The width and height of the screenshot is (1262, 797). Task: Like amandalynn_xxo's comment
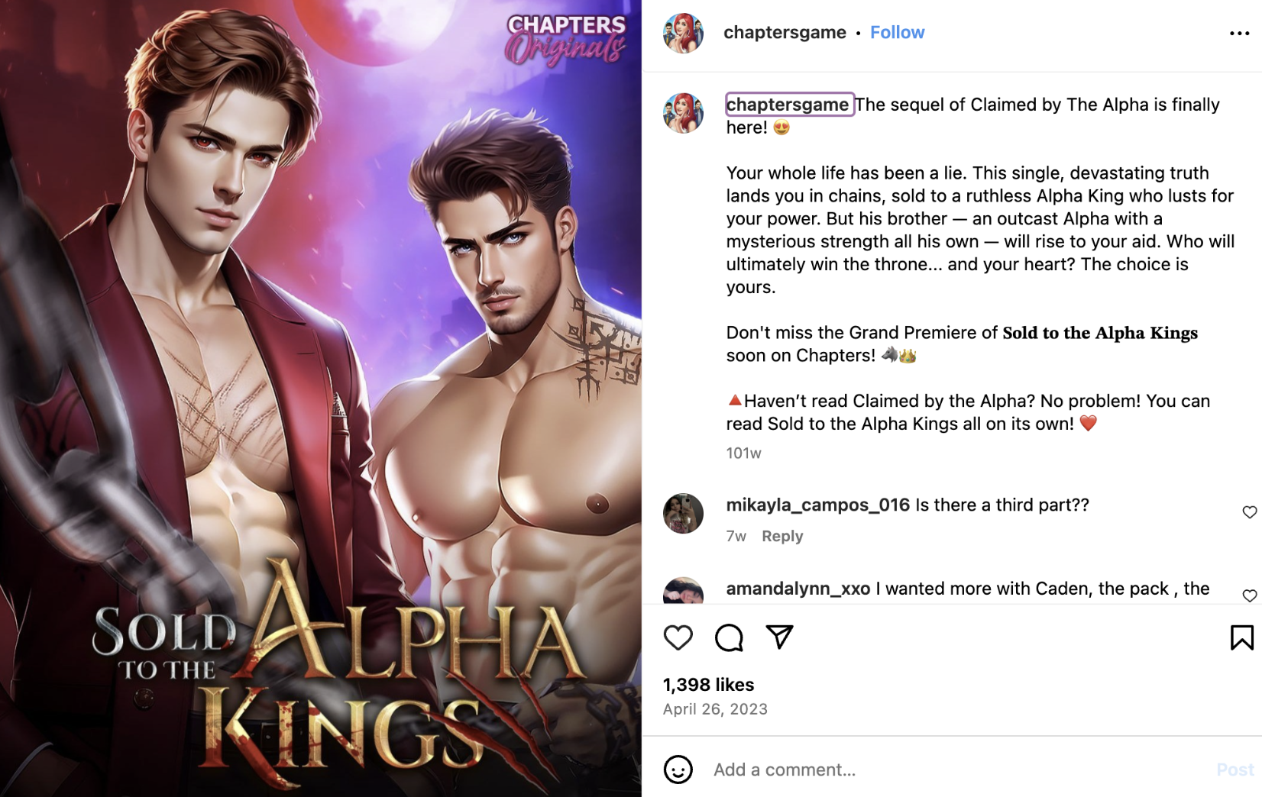1249,595
